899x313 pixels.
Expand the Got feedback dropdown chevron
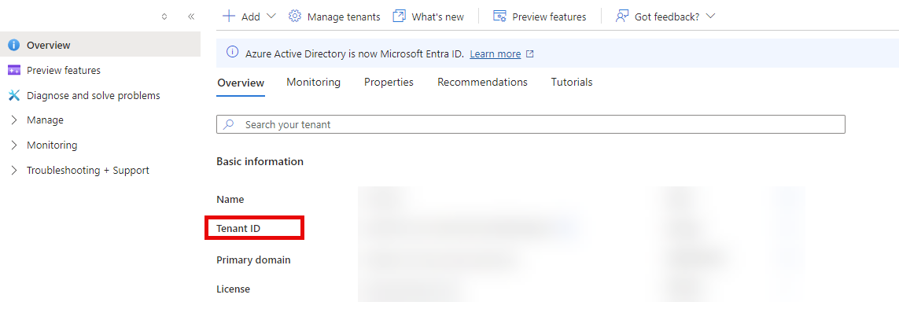710,16
